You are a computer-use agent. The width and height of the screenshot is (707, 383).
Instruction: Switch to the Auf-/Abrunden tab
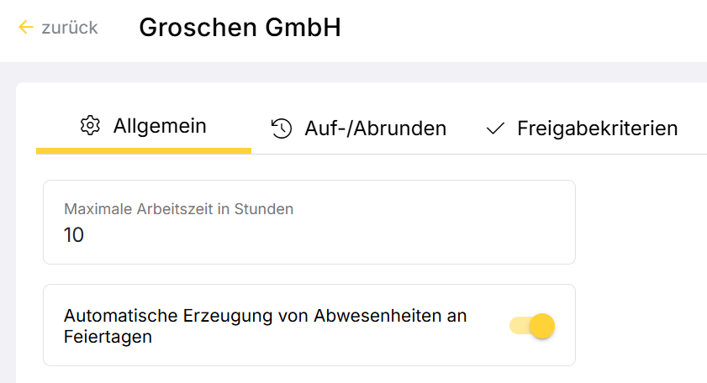point(375,129)
